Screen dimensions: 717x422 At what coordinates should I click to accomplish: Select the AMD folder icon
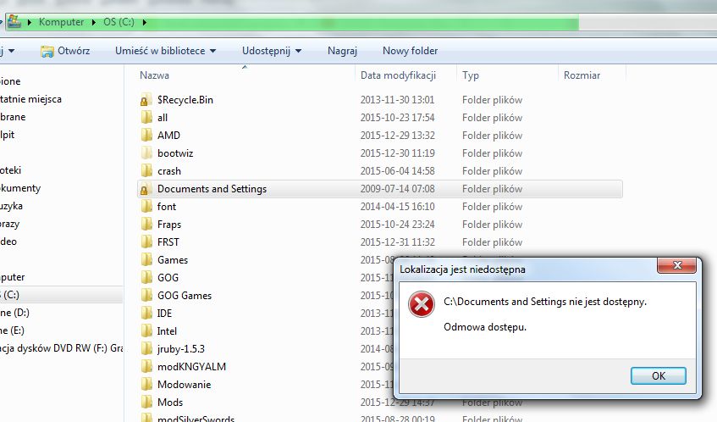coord(146,136)
